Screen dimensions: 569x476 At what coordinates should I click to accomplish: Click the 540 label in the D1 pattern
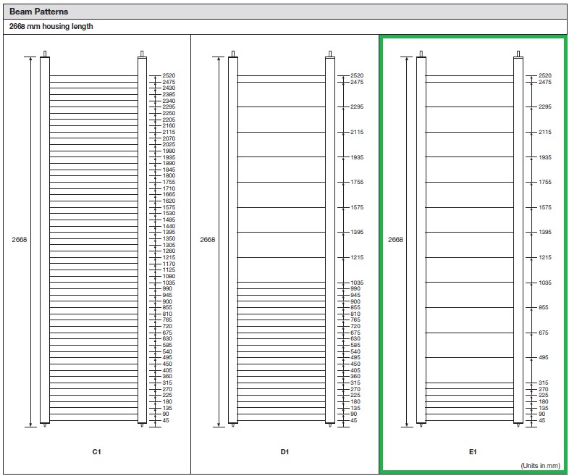pos(355,352)
